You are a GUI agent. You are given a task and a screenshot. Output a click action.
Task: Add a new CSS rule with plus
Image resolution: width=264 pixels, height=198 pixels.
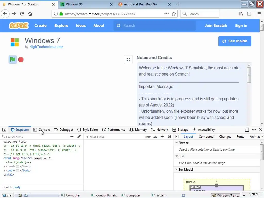coord(162,136)
